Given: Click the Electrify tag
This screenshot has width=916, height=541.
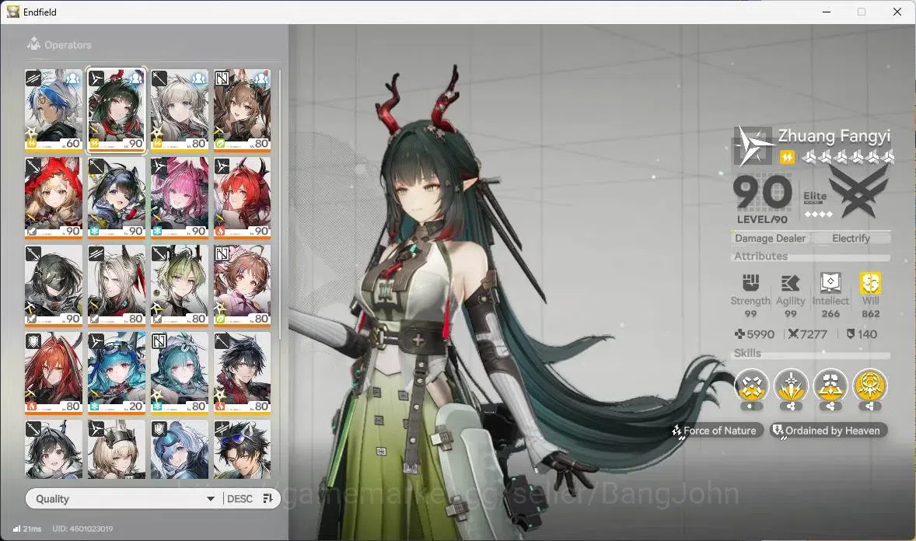Looking at the screenshot, I should [x=851, y=238].
